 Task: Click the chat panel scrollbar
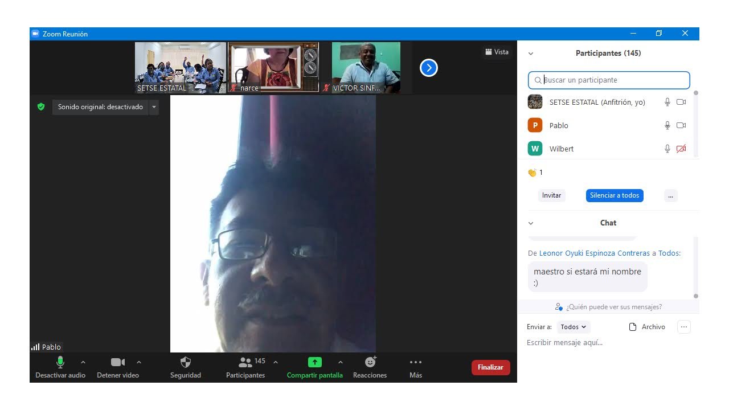pos(695,266)
